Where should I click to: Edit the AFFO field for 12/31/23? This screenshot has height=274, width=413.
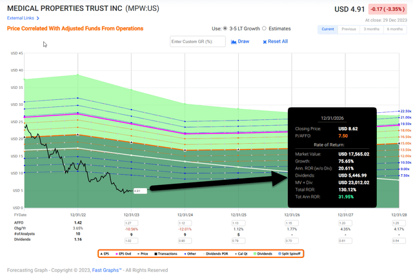[x=131, y=223]
